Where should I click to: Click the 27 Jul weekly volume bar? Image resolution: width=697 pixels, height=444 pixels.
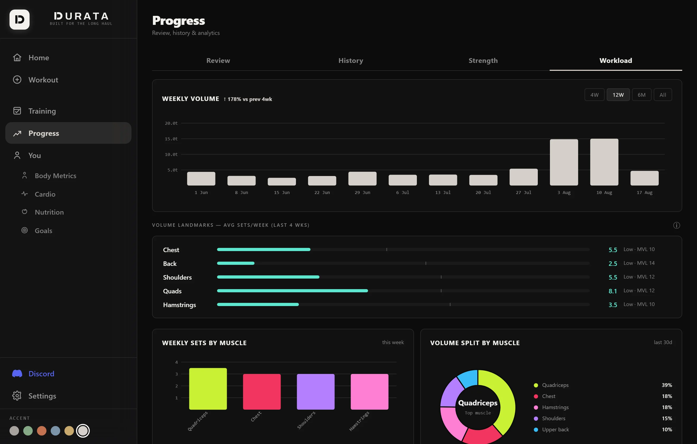tap(523, 177)
